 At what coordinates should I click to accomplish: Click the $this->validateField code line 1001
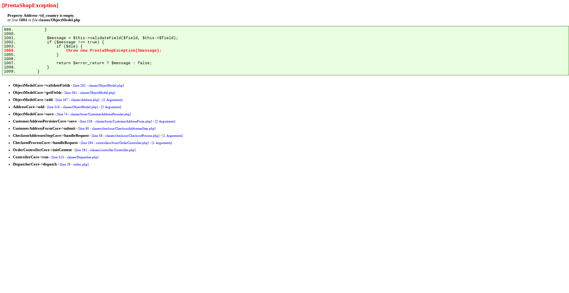coord(113,38)
